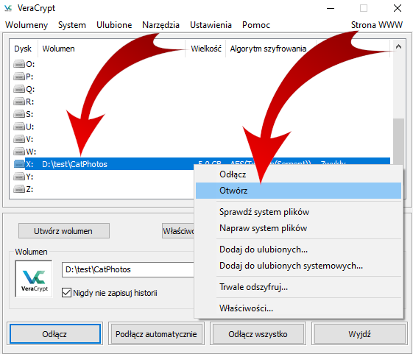The height and width of the screenshot is (354, 413).
Task: Open the System menu
Action: click(72, 25)
